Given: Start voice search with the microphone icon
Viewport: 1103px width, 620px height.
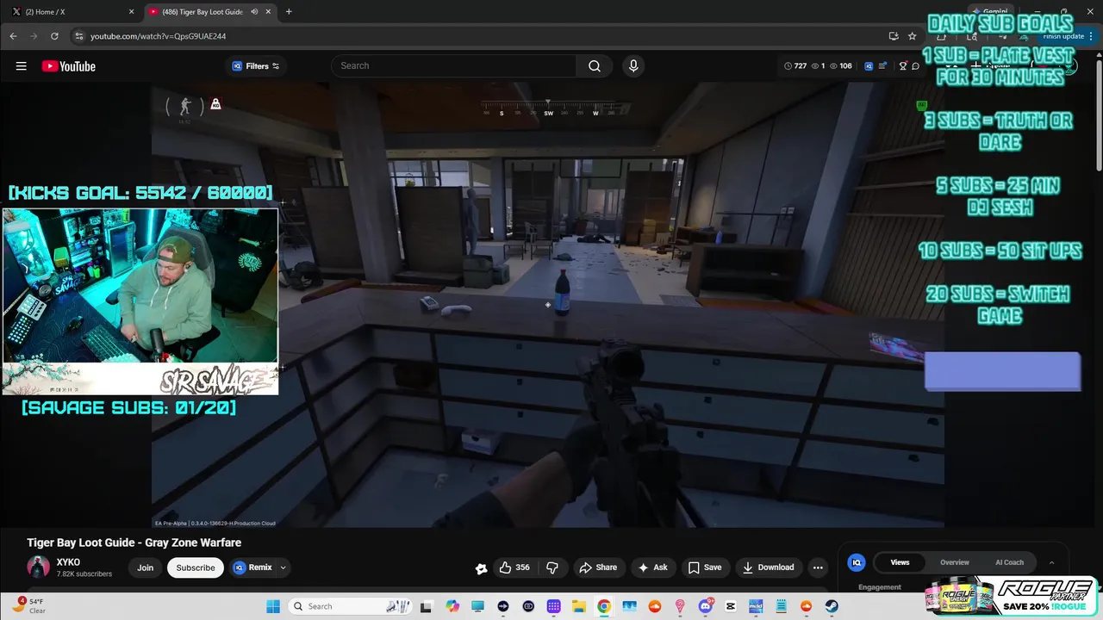Looking at the screenshot, I should [633, 66].
